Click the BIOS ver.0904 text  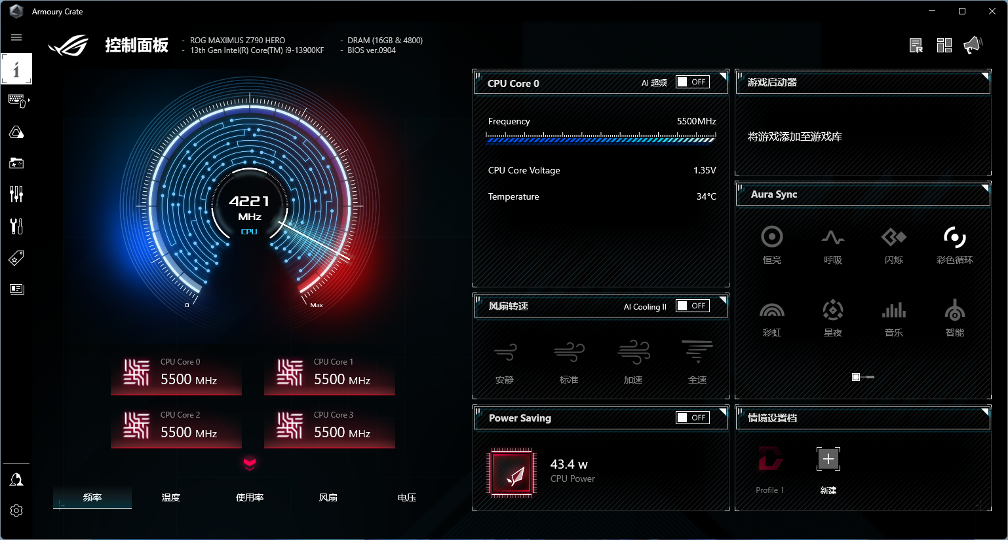pos(372,50)
